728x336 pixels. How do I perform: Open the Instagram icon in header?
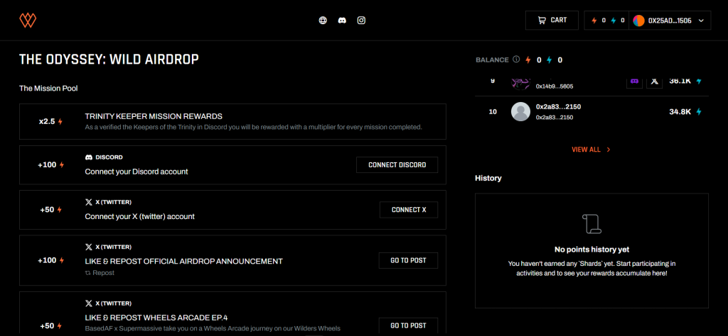pos(361,21)
